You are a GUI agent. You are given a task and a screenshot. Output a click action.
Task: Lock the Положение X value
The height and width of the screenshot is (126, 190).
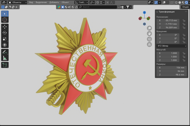pos(184,20)
